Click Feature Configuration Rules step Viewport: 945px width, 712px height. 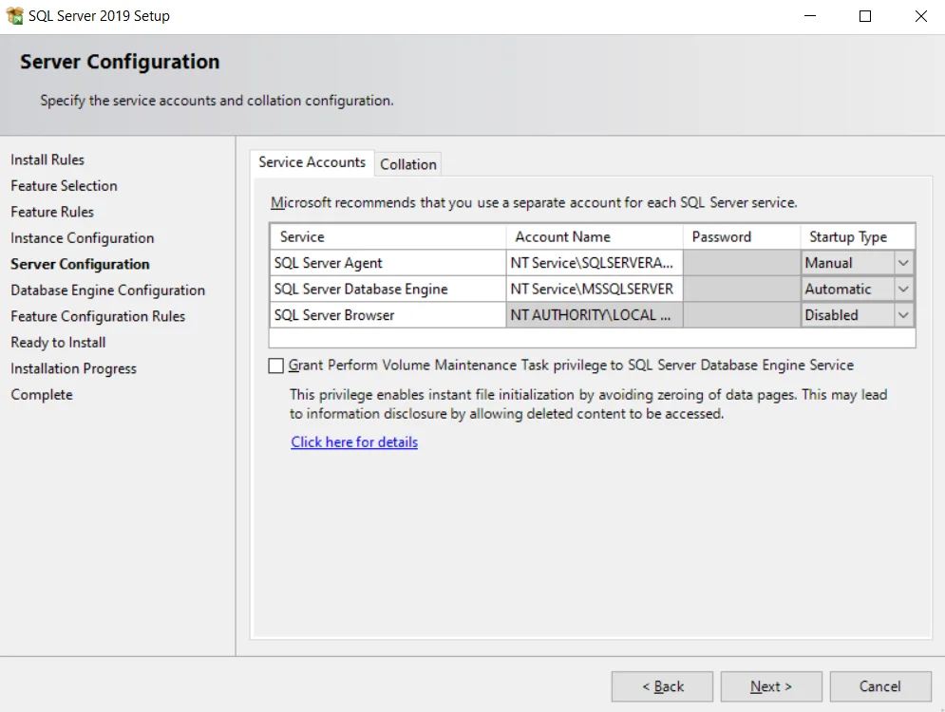[x=98, y=316]
